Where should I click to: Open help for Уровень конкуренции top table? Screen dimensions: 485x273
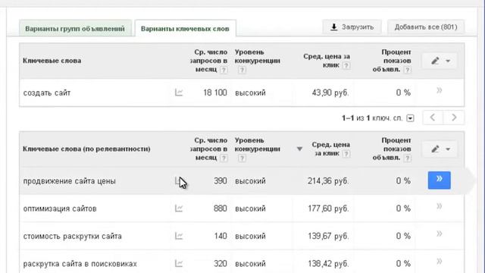pos(242,70)
